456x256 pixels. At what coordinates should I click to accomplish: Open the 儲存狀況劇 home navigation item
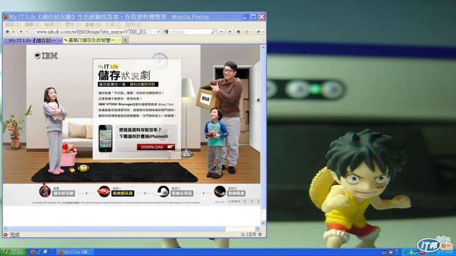[63, 193]
